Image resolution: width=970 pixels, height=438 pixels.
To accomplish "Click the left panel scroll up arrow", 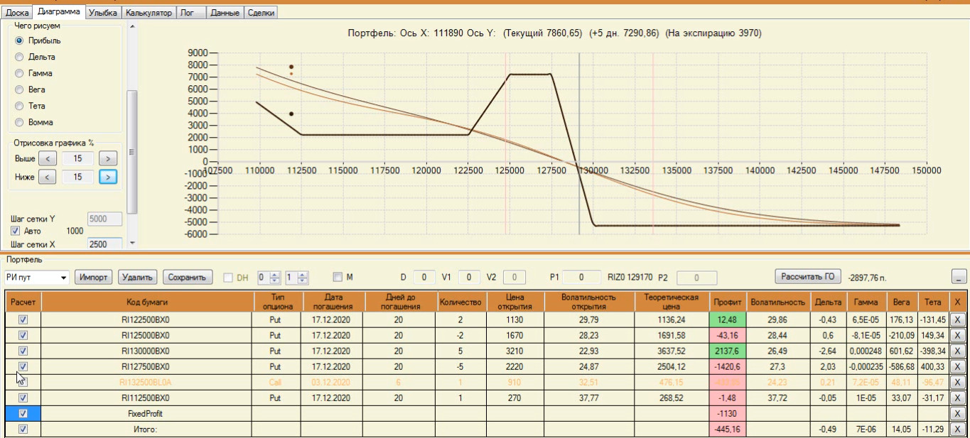I will [131, 26].
